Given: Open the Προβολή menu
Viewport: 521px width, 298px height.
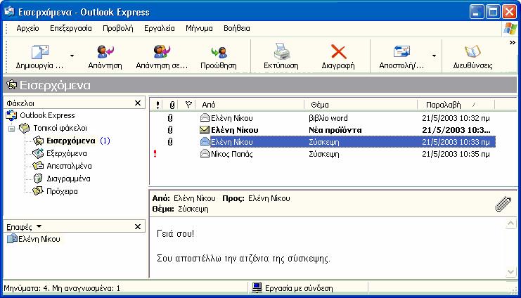Looking at the screenshot, I should tap(118, 29).
